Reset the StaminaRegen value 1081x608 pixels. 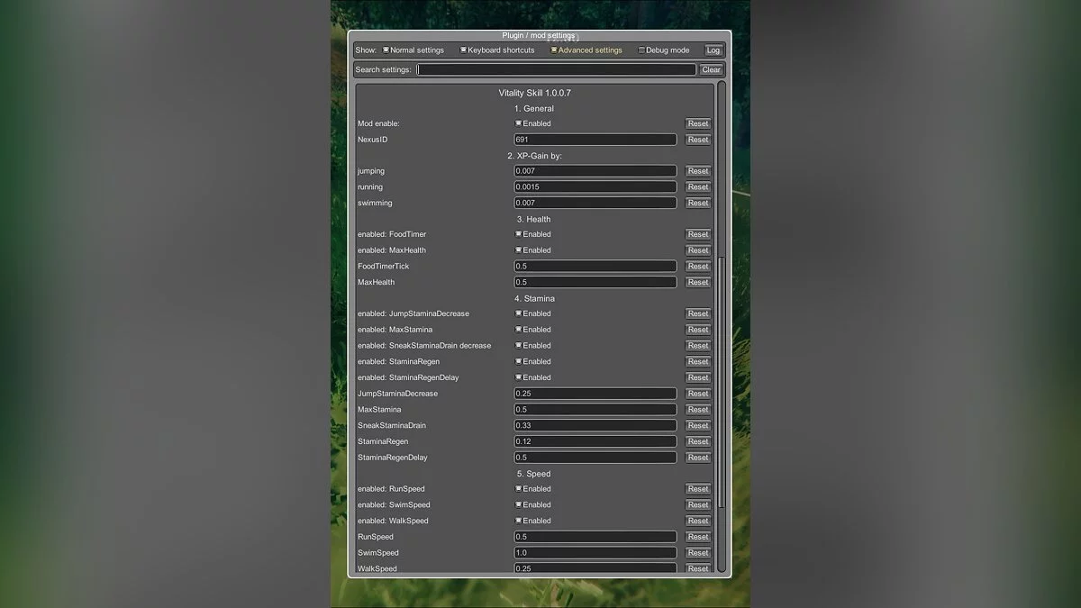(x=697, y=441)
